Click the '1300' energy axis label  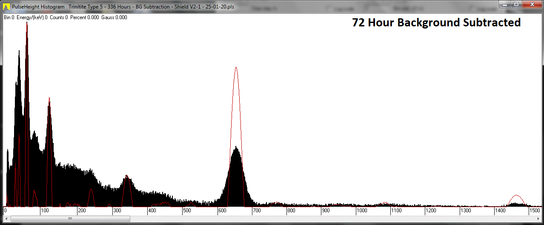pyautogui.click(x=465, y=211)
